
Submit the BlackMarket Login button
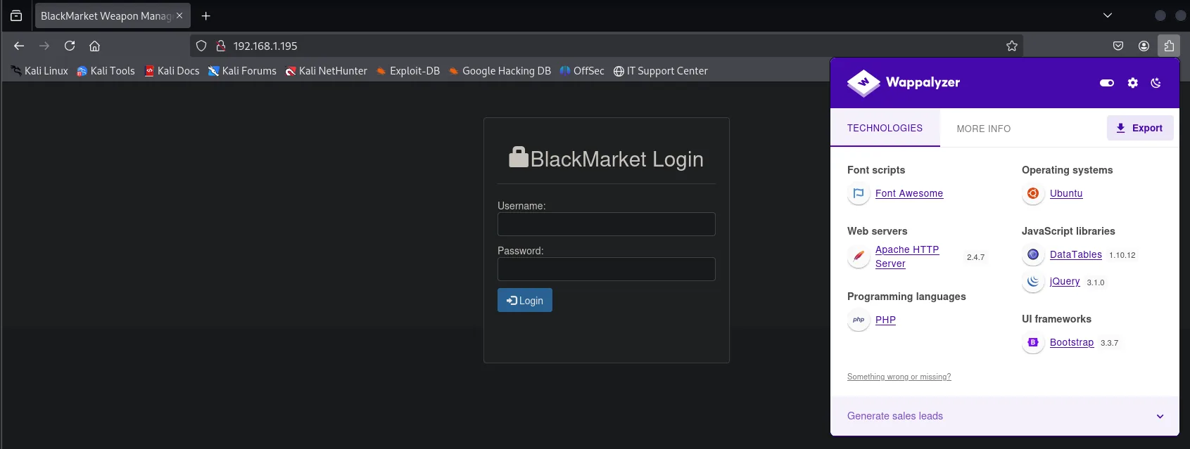coord(525,300)
